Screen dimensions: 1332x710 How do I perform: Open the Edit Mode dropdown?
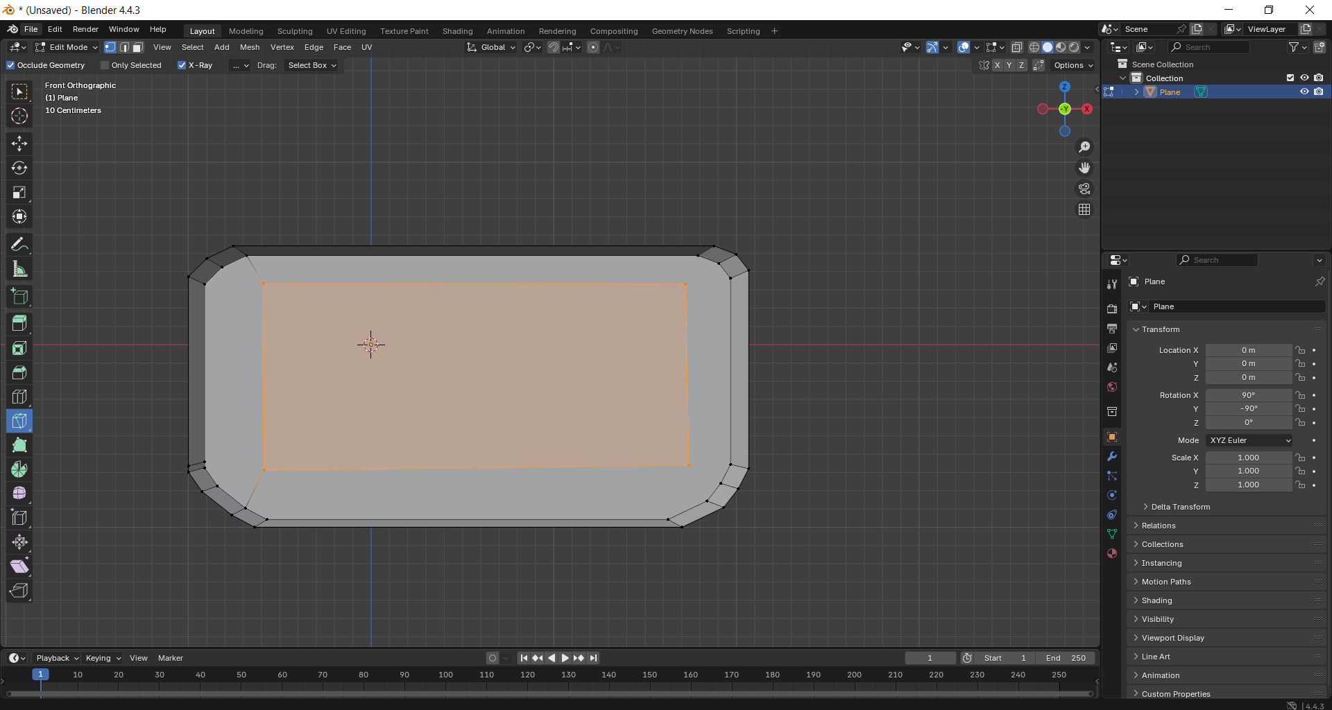(67, 47)
